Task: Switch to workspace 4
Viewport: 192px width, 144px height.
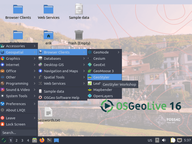Action: pyautogui.click(x=28, y=140)
